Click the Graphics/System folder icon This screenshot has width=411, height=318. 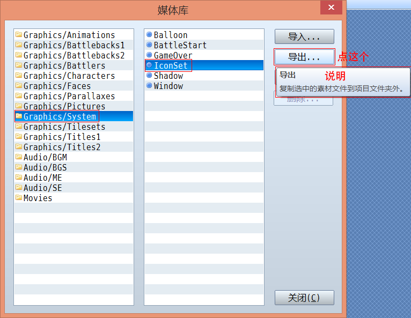[x=19, y=116]
